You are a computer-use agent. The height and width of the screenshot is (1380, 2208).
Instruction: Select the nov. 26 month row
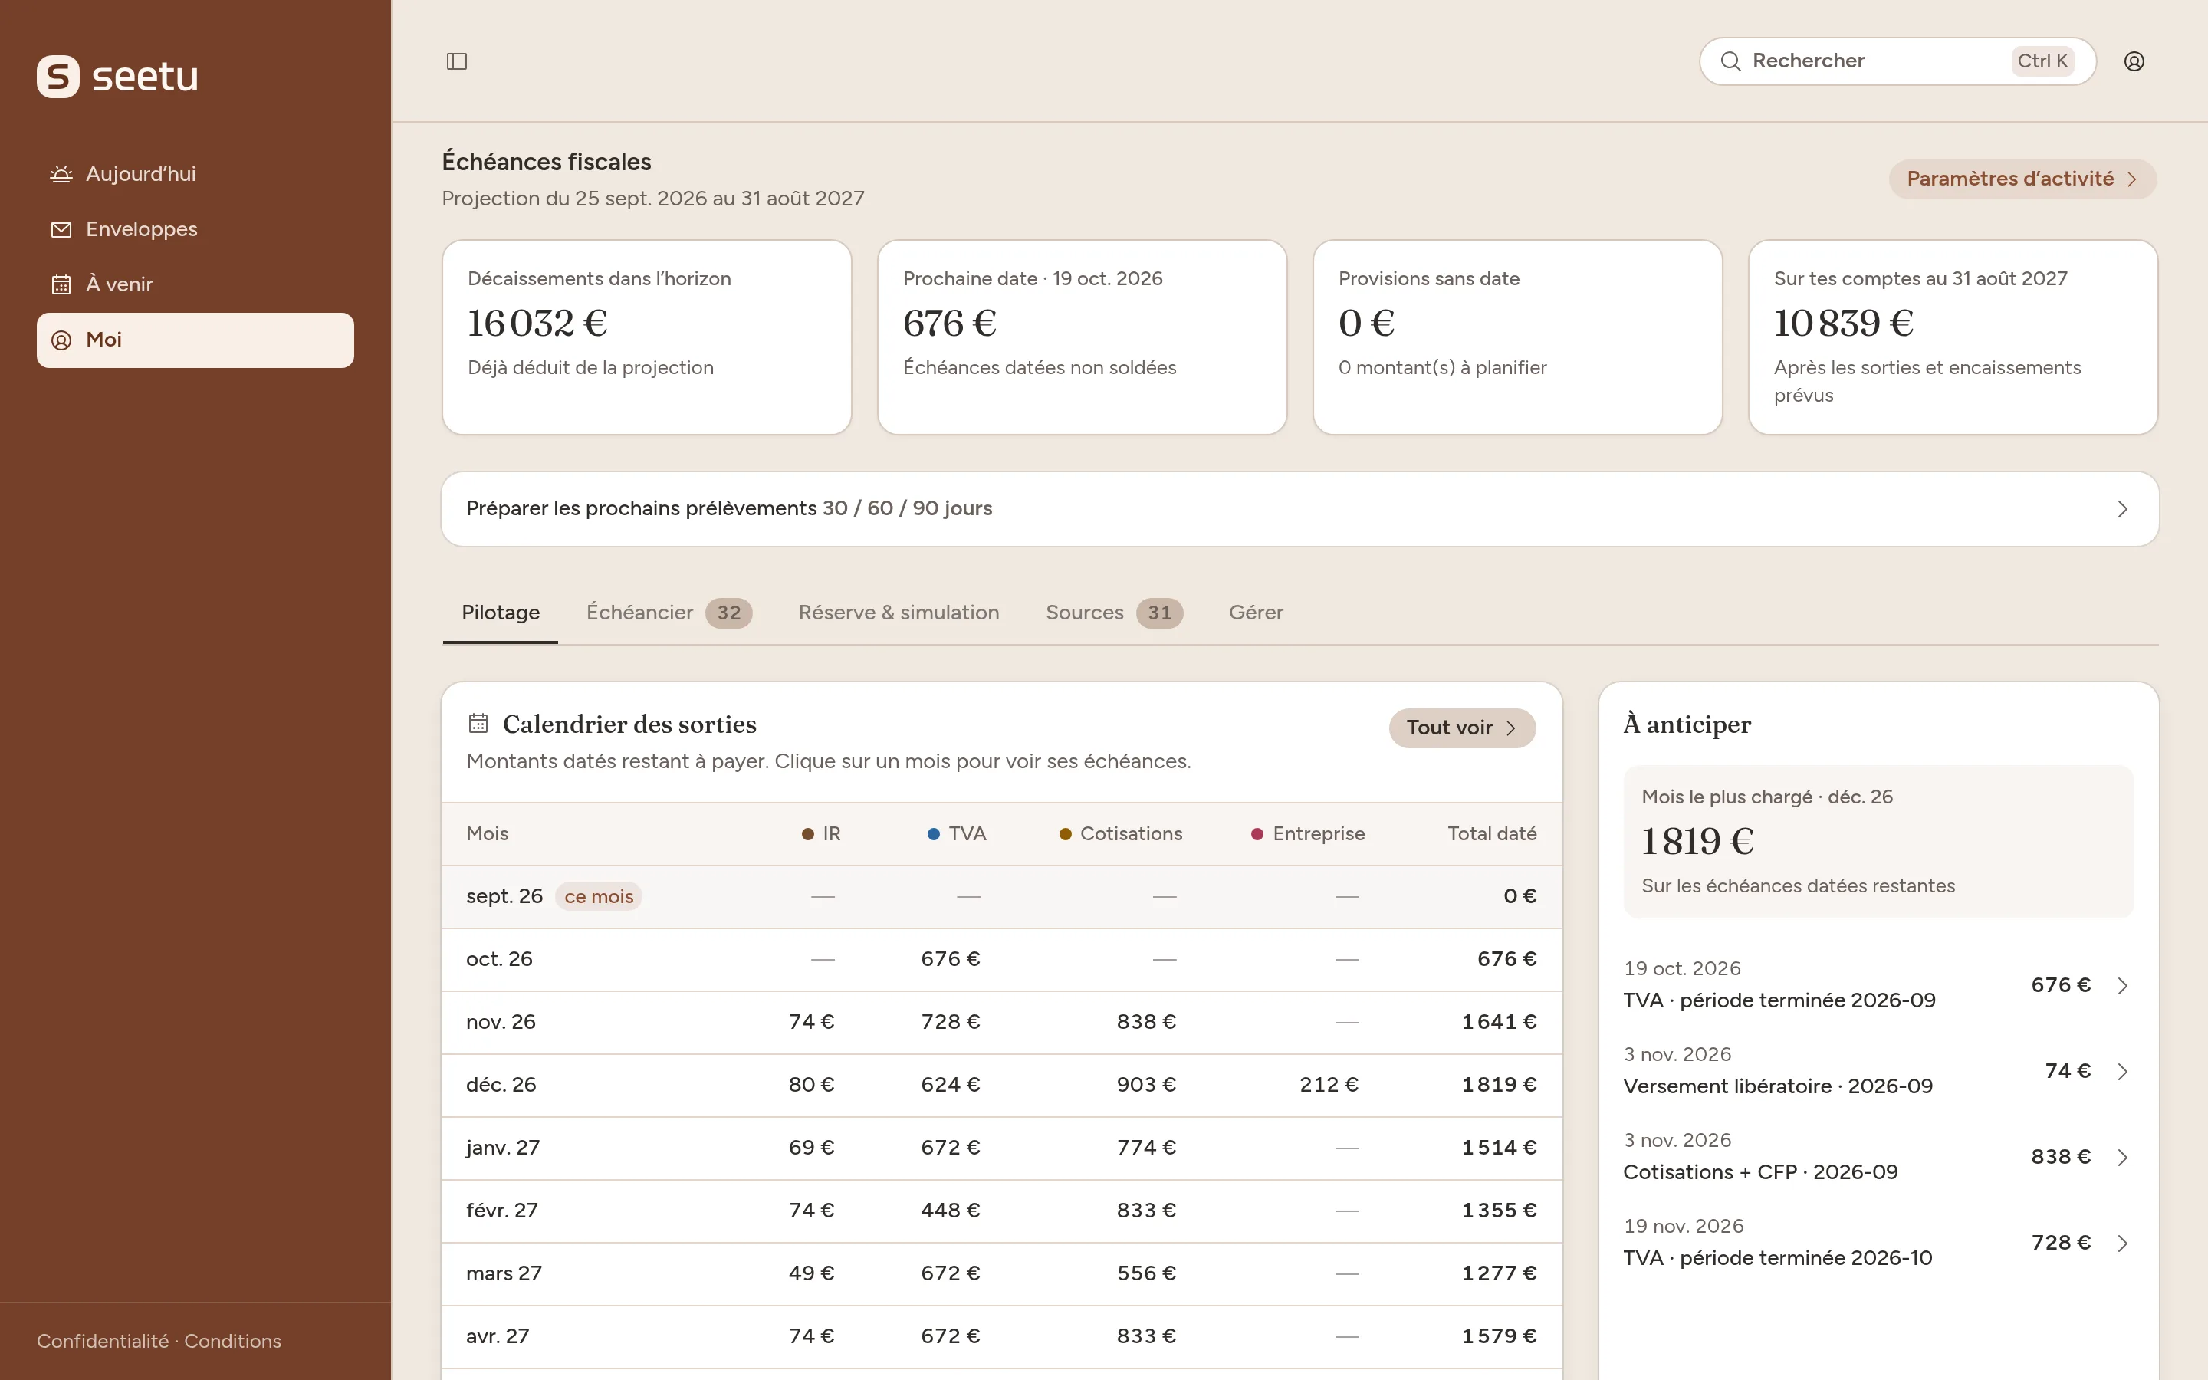point(1001,1022)
